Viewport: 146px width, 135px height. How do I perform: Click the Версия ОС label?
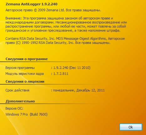click(14, 108)
